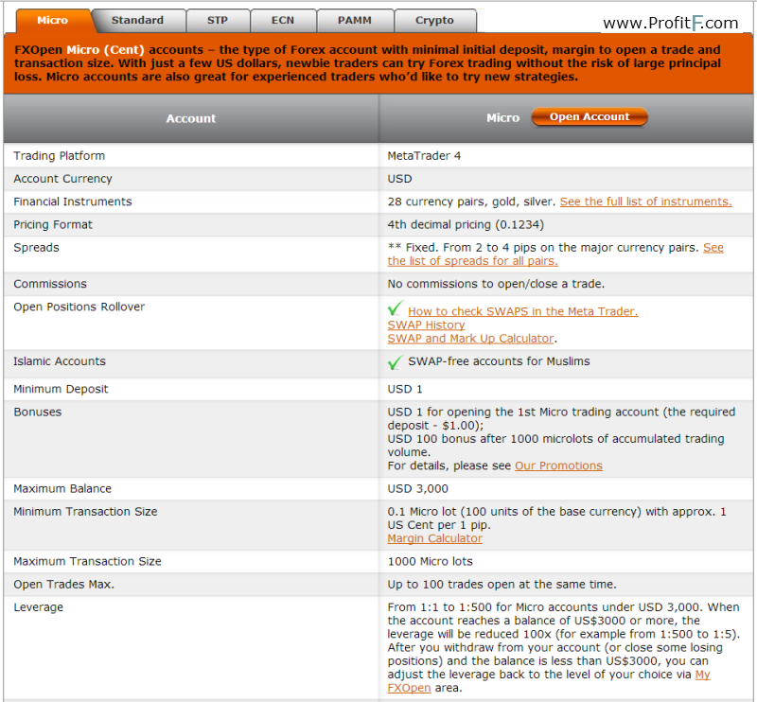Image resolution: width=757 pixels, height=702 pixels.
Task: Select the Account Currency row label
Action: [62, 179]
